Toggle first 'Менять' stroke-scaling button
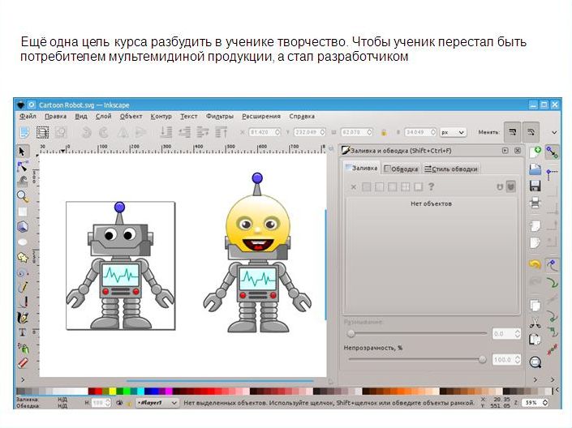Image resolution: width=572 pixels, height=428 pixels. click(512, 132)
